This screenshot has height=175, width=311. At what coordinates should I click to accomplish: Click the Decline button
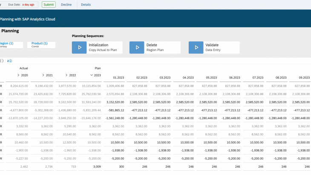pos(66,5)
